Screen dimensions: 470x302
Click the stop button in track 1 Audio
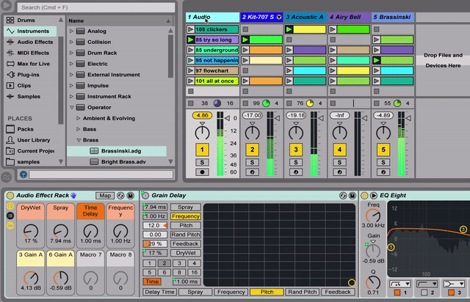point(191,103)
